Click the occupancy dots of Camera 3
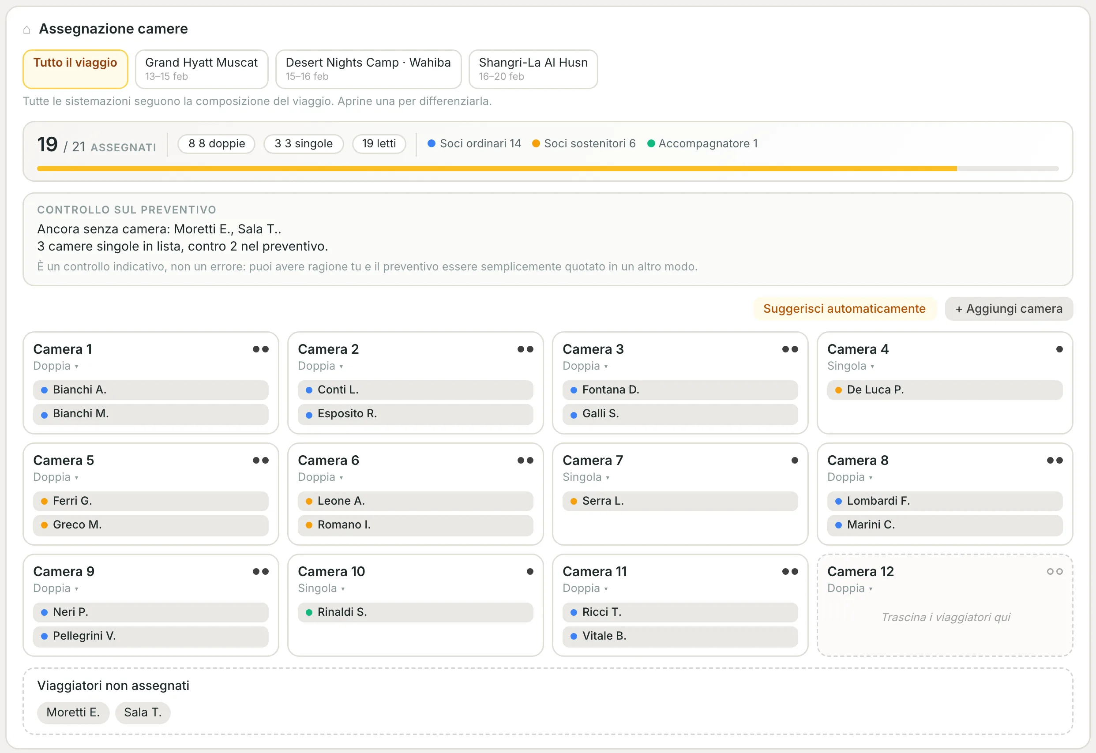 [x=790, y=349]
